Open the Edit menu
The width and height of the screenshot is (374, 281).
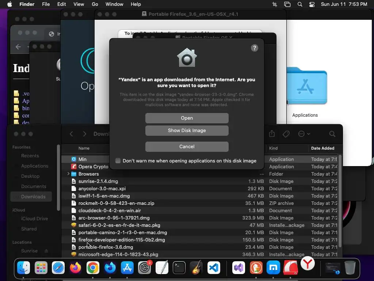click(x=61, y=4)
